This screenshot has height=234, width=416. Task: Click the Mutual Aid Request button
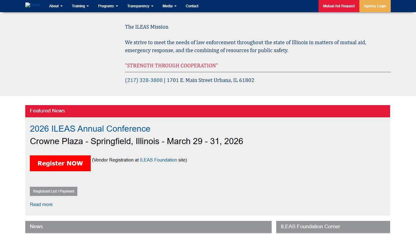coord(339,6)
